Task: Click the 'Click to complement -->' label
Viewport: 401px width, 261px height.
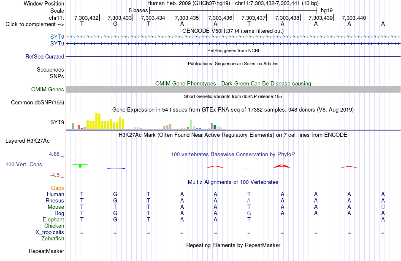Action: coord(35,24)
